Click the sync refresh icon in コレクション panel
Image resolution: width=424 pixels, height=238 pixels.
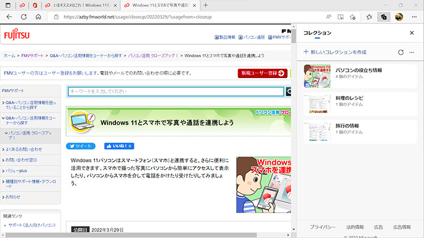[401, 52]
